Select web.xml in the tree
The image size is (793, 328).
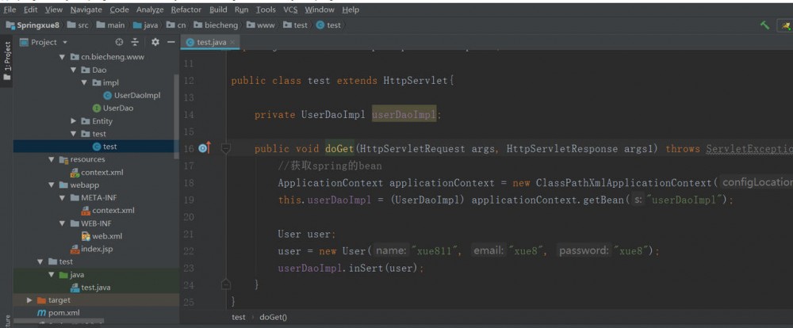point(102,235)
